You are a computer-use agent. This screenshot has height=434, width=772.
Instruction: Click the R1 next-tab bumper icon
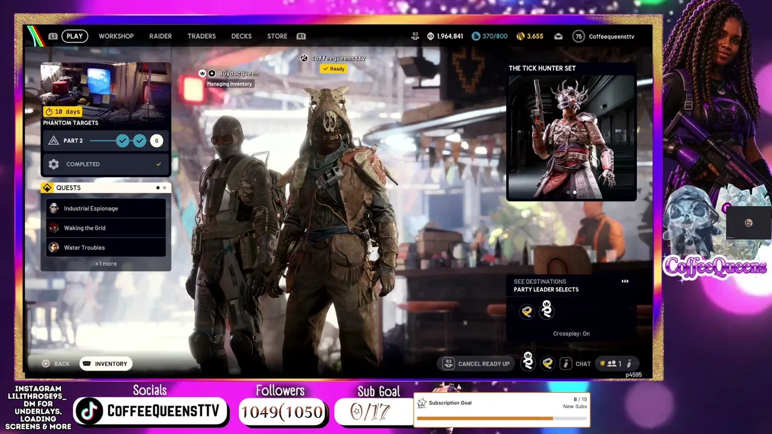coord(301,36)
